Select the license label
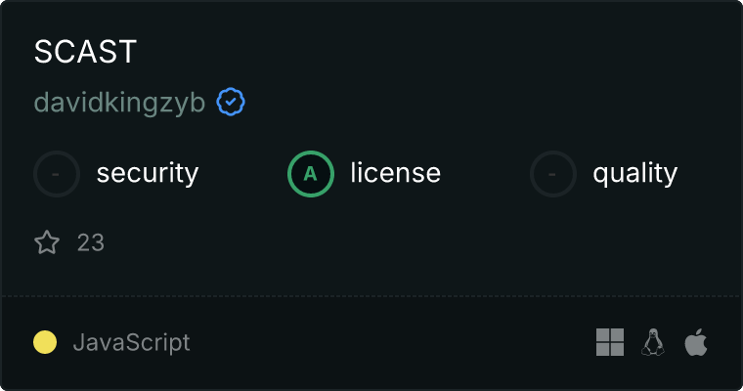This screenshot has height=391, width=743. point(396,172)
